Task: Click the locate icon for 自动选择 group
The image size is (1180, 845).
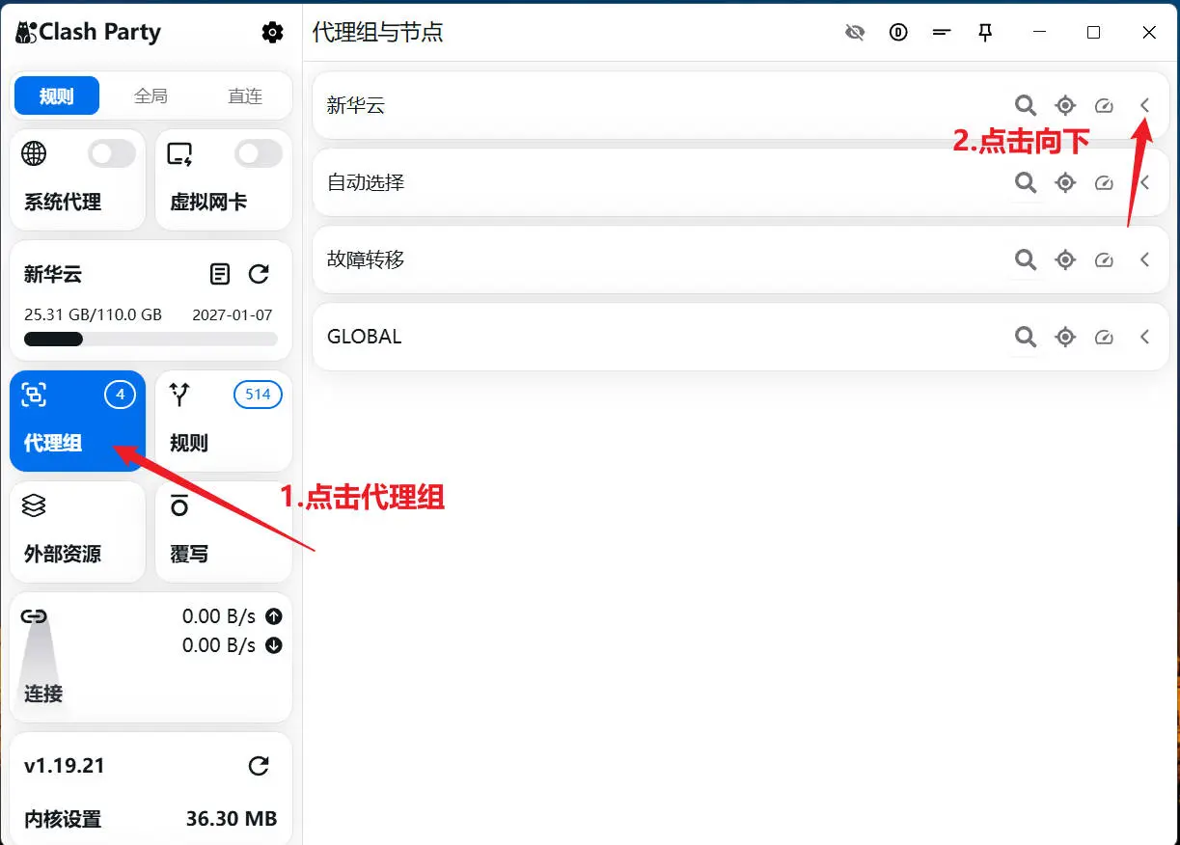Action: (x=1065, y=182)
